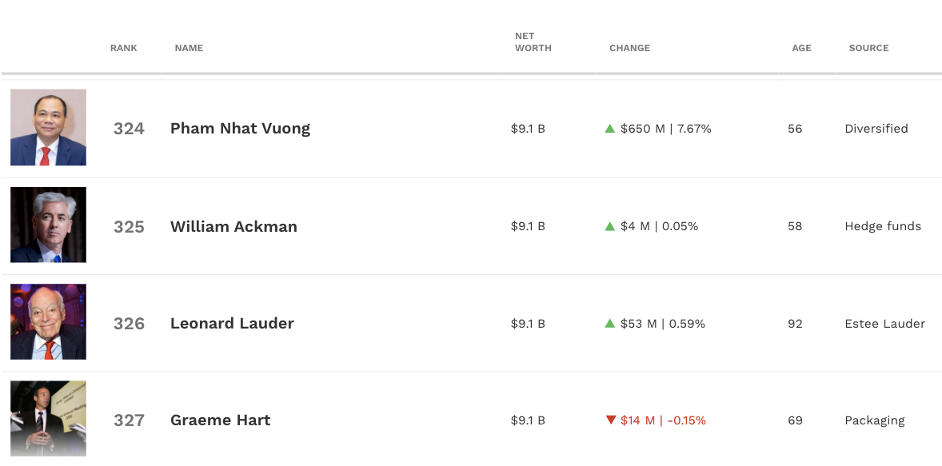
Task: Sort by the SOURCE column header
Action: (868, 48)
